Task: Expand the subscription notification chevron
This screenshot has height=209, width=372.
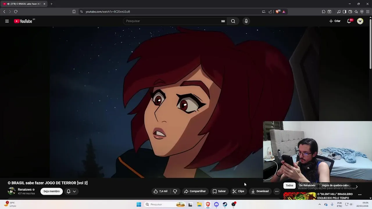Action: [74, 191]
